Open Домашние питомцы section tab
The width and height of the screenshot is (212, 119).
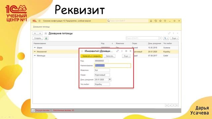click(x=41, y=27)
